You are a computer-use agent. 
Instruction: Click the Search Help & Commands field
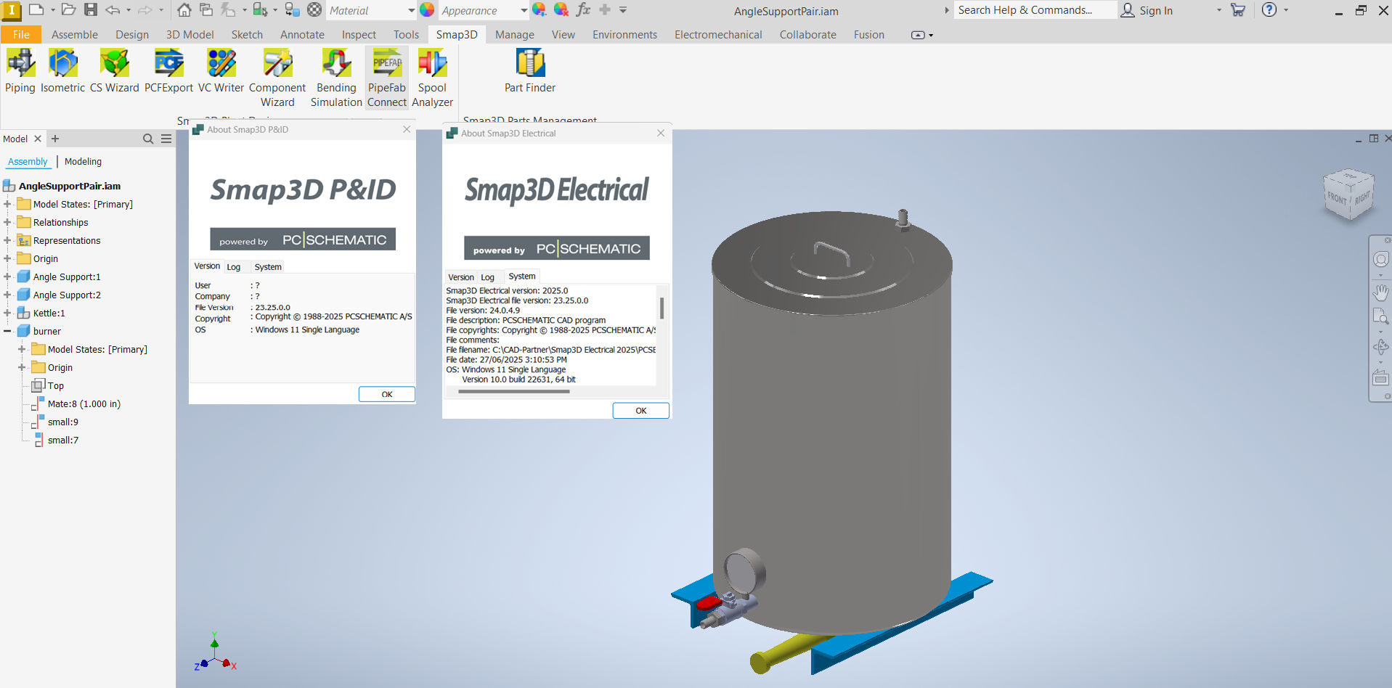point(1033,10)
